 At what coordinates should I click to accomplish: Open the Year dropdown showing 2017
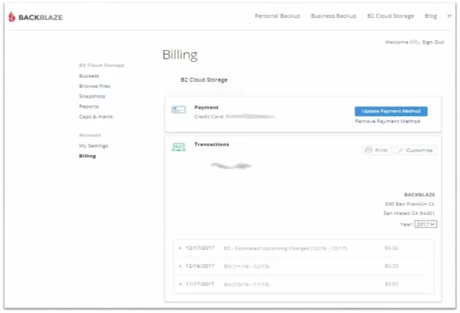tap(425, 224)
